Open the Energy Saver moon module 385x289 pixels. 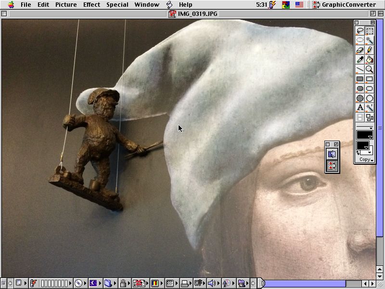(x=95, y=283)
